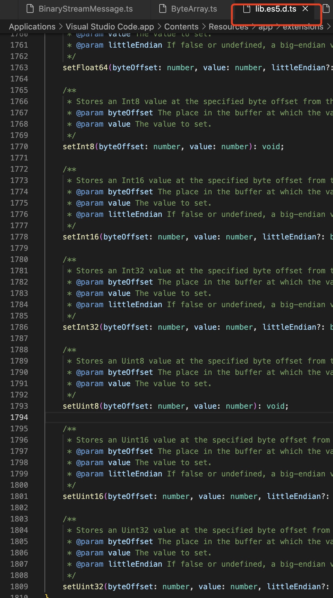Click the lib.es5.d.ts tab file icon
333x598 pixels.
(x=247, y=9)
